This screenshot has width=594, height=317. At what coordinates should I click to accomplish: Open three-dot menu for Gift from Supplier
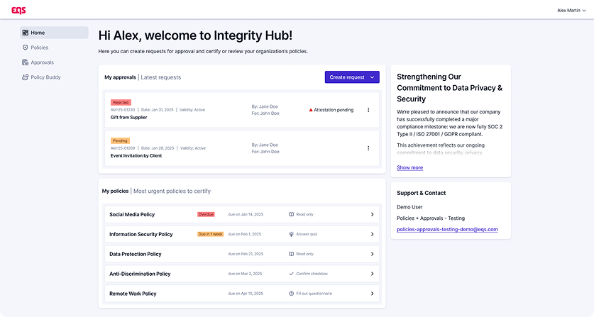(368, 110)
